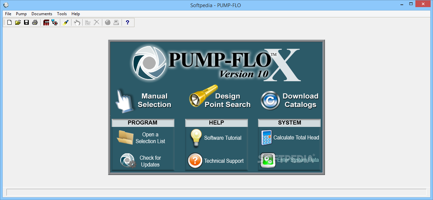Click the flashlight search toolbar icon
This screenshot has height=200, width=433.
(x=66, y=23)
